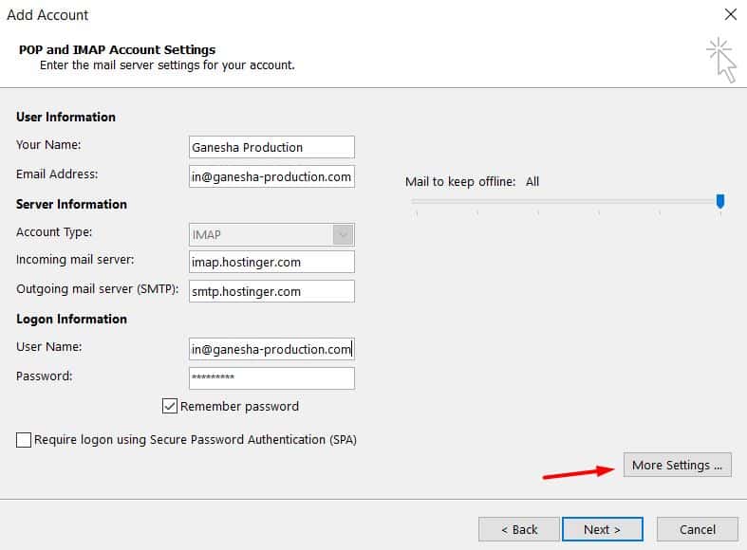Click the Incoming mail server field
This screenshot has height=550, width=747.
click(271, 262)
